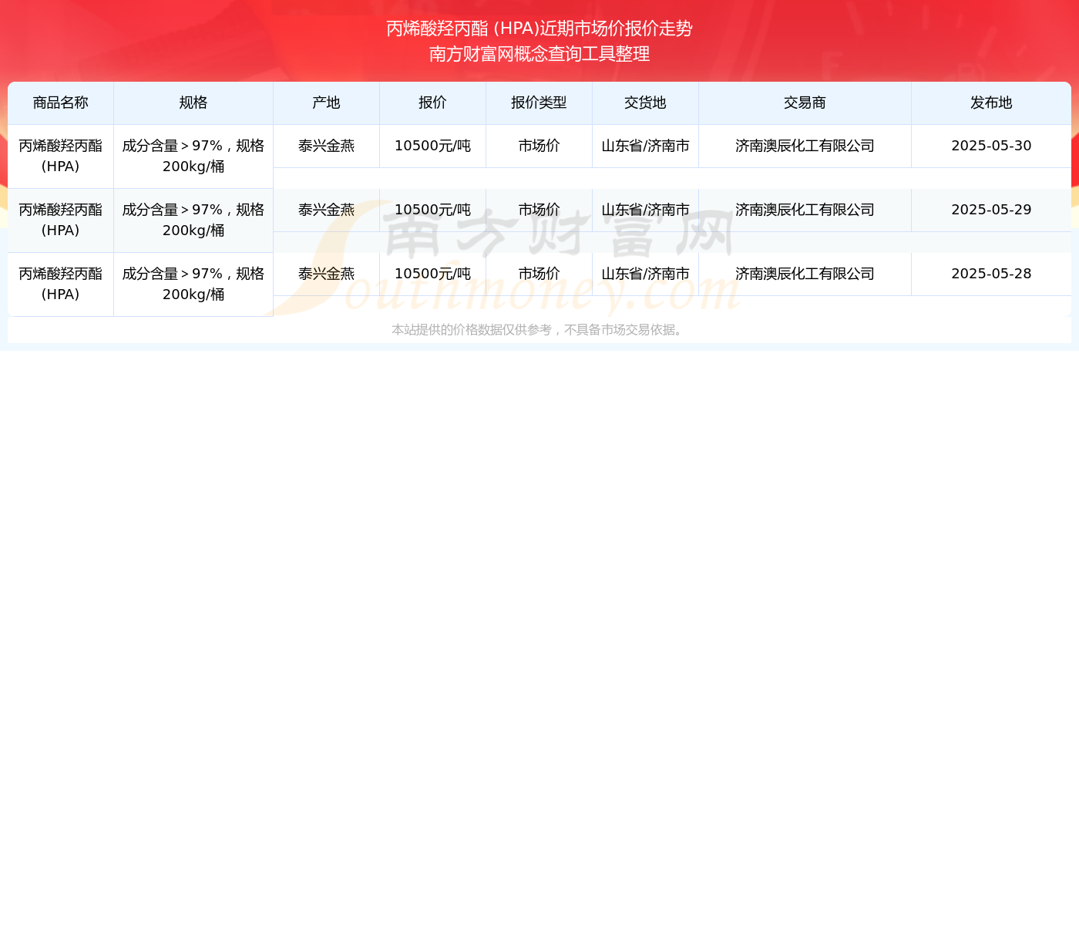Click 市场价 in the 2025-05-28 row
The height and width of the screenshot is (929, 1079).
(x=539, y=274)
